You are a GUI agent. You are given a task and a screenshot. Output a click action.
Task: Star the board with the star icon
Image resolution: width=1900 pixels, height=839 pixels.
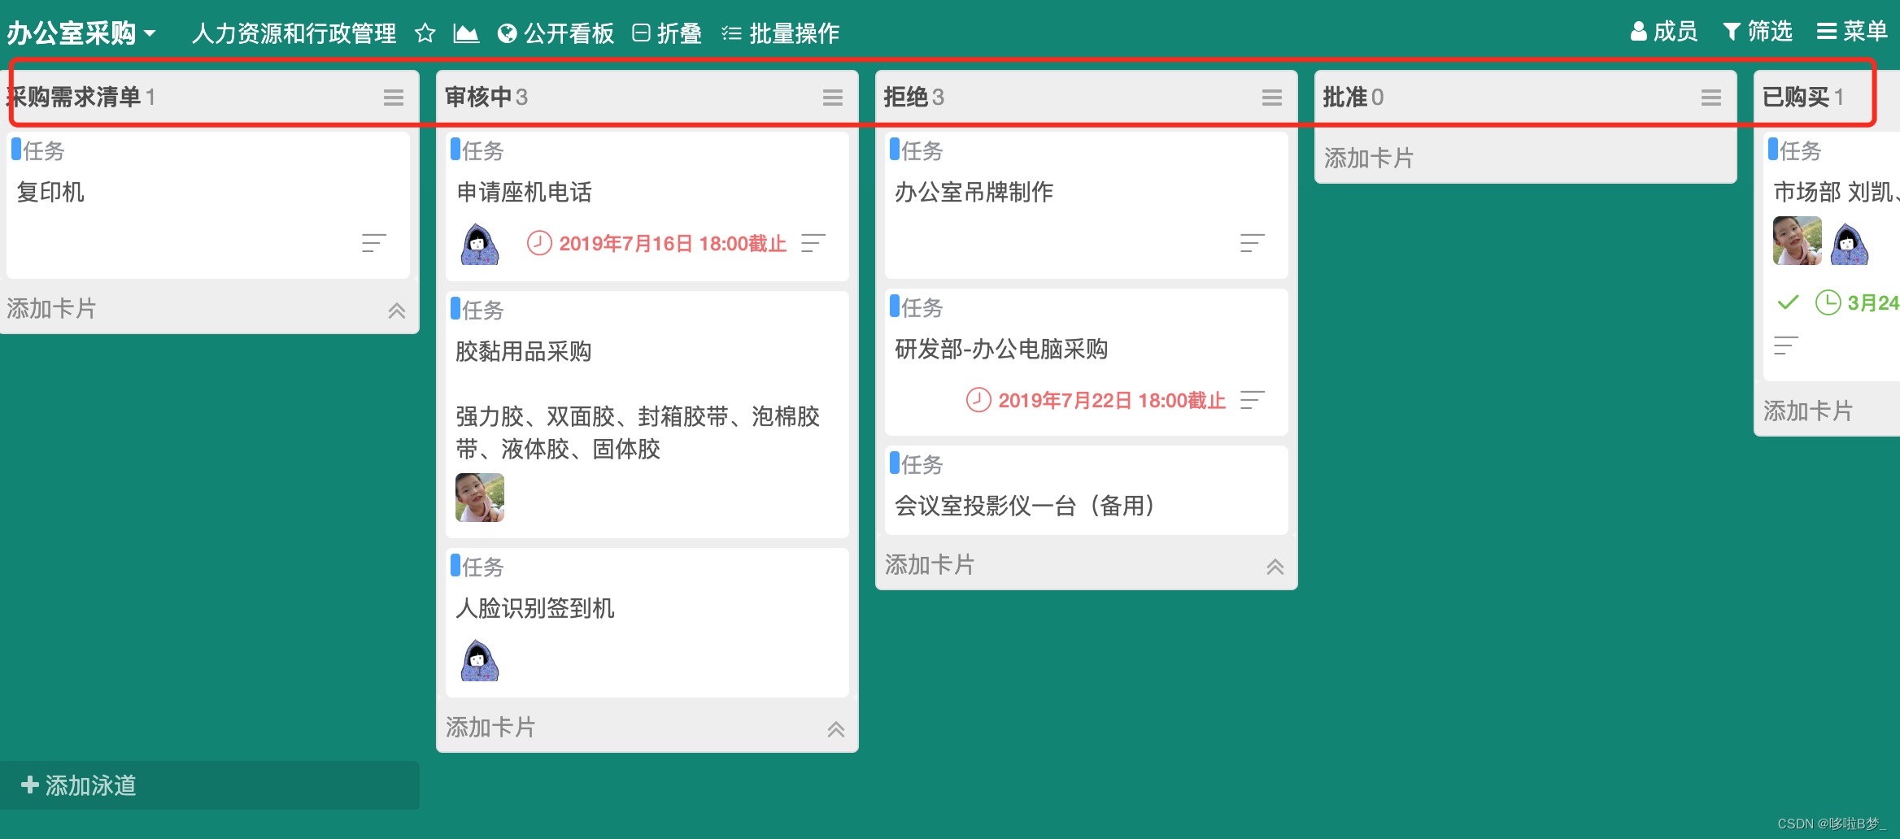(425, 33)
